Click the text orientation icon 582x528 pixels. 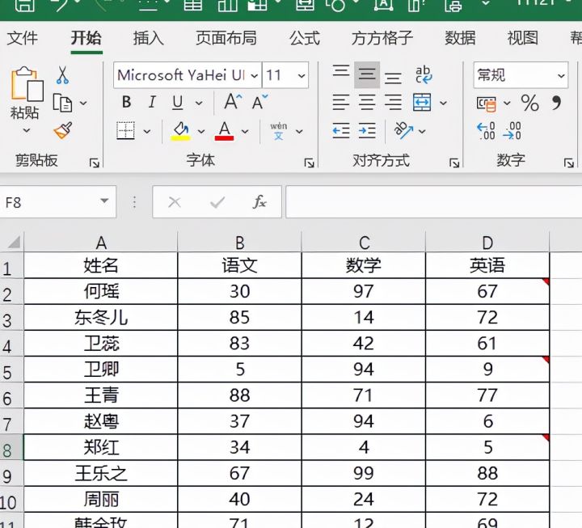(403, 130)
